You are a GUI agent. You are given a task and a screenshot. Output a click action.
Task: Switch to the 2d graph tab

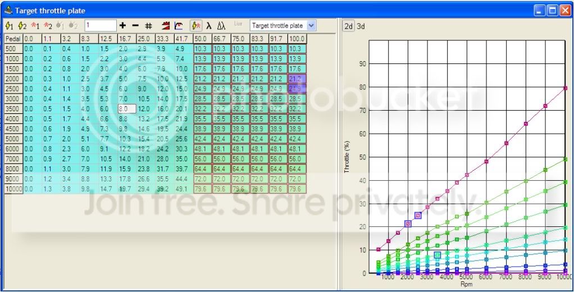point(348,26)
